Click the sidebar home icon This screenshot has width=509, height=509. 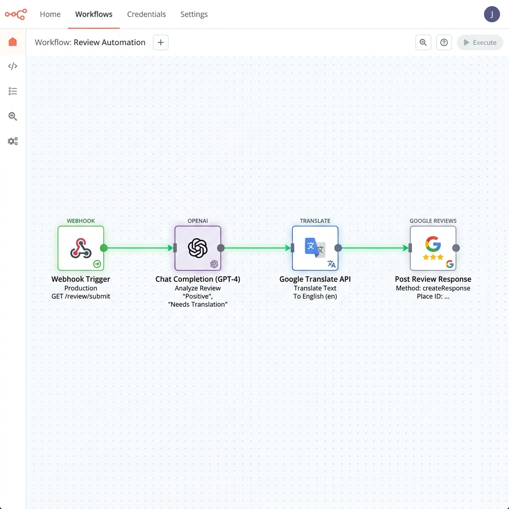point(12,42)
